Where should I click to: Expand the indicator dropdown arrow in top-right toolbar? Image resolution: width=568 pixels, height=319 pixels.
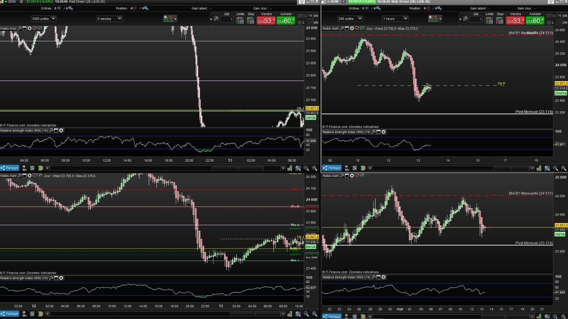(x=440, y=19)
